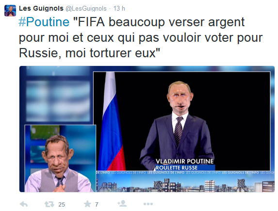The image size is (278, 211).
Task: Click the Les Guignols de l'info ticker strip
Action: coord(185,172)
